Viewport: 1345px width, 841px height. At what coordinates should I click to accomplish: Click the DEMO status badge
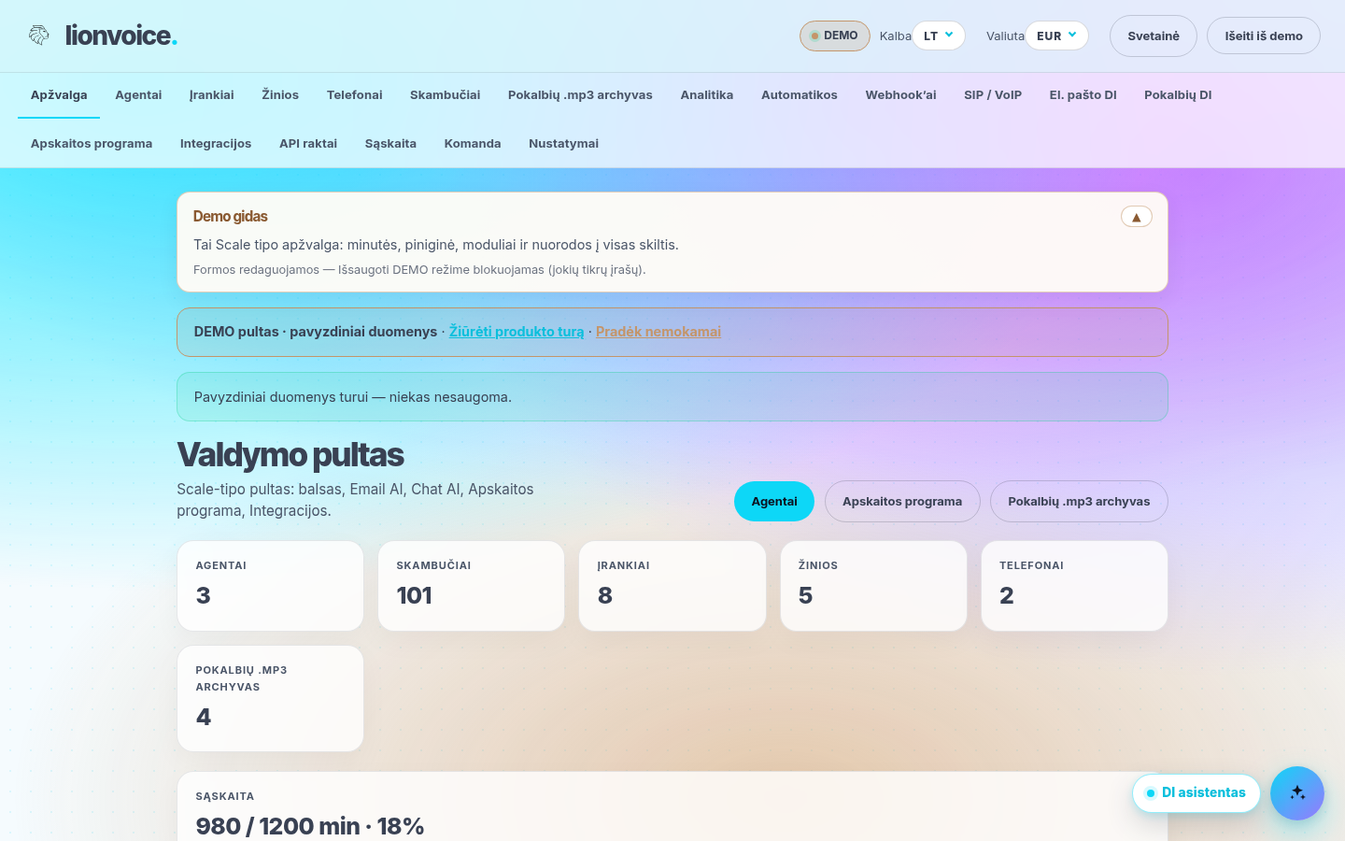[x=835, y=36]
